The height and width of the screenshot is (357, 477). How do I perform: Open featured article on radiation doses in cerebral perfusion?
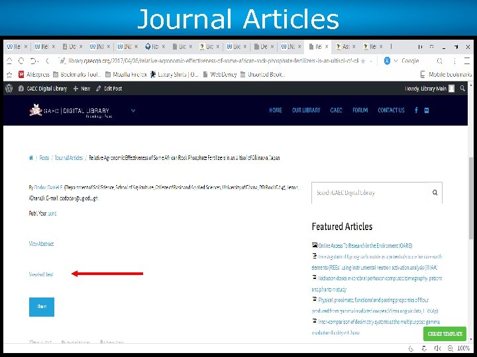tap(376, 284)
